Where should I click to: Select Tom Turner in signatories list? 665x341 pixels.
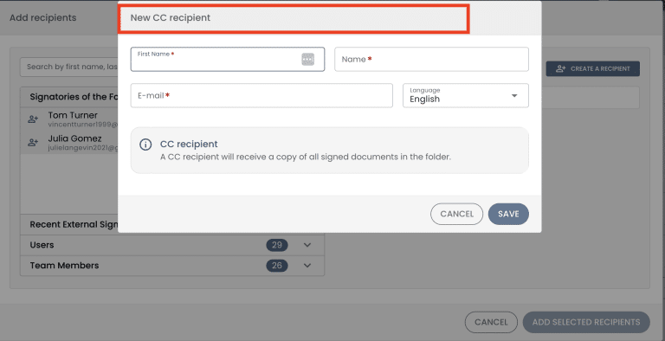click(69, 119)
